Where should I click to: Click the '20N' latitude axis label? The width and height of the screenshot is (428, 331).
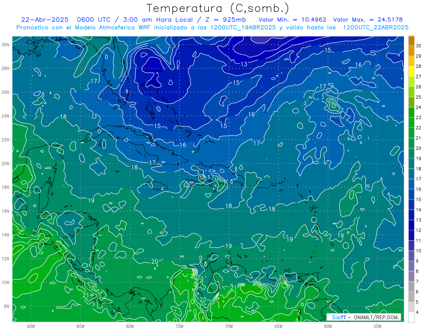pos(6,164)
